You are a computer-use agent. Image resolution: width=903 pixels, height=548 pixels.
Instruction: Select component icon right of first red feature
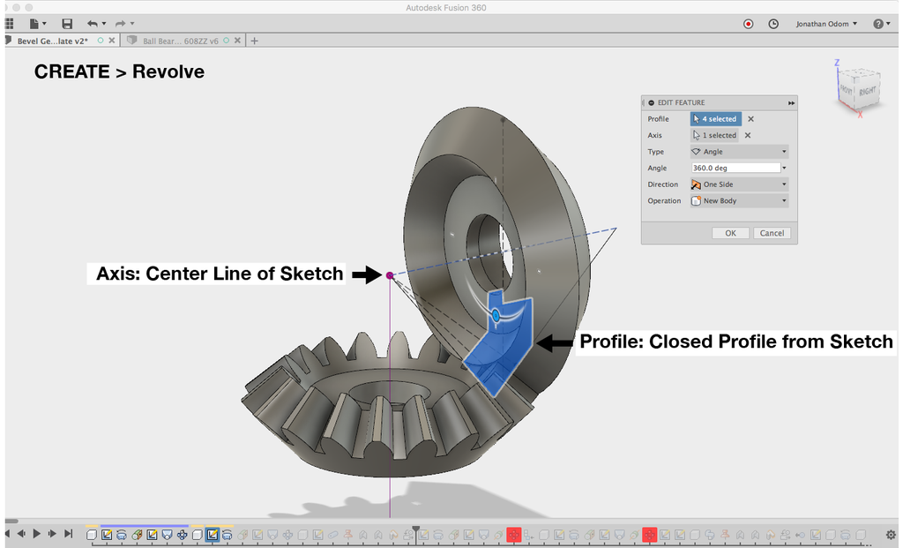point(528,535)
